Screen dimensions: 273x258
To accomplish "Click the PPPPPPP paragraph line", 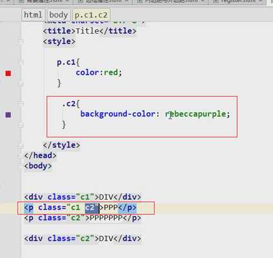I will click(83, 218).
